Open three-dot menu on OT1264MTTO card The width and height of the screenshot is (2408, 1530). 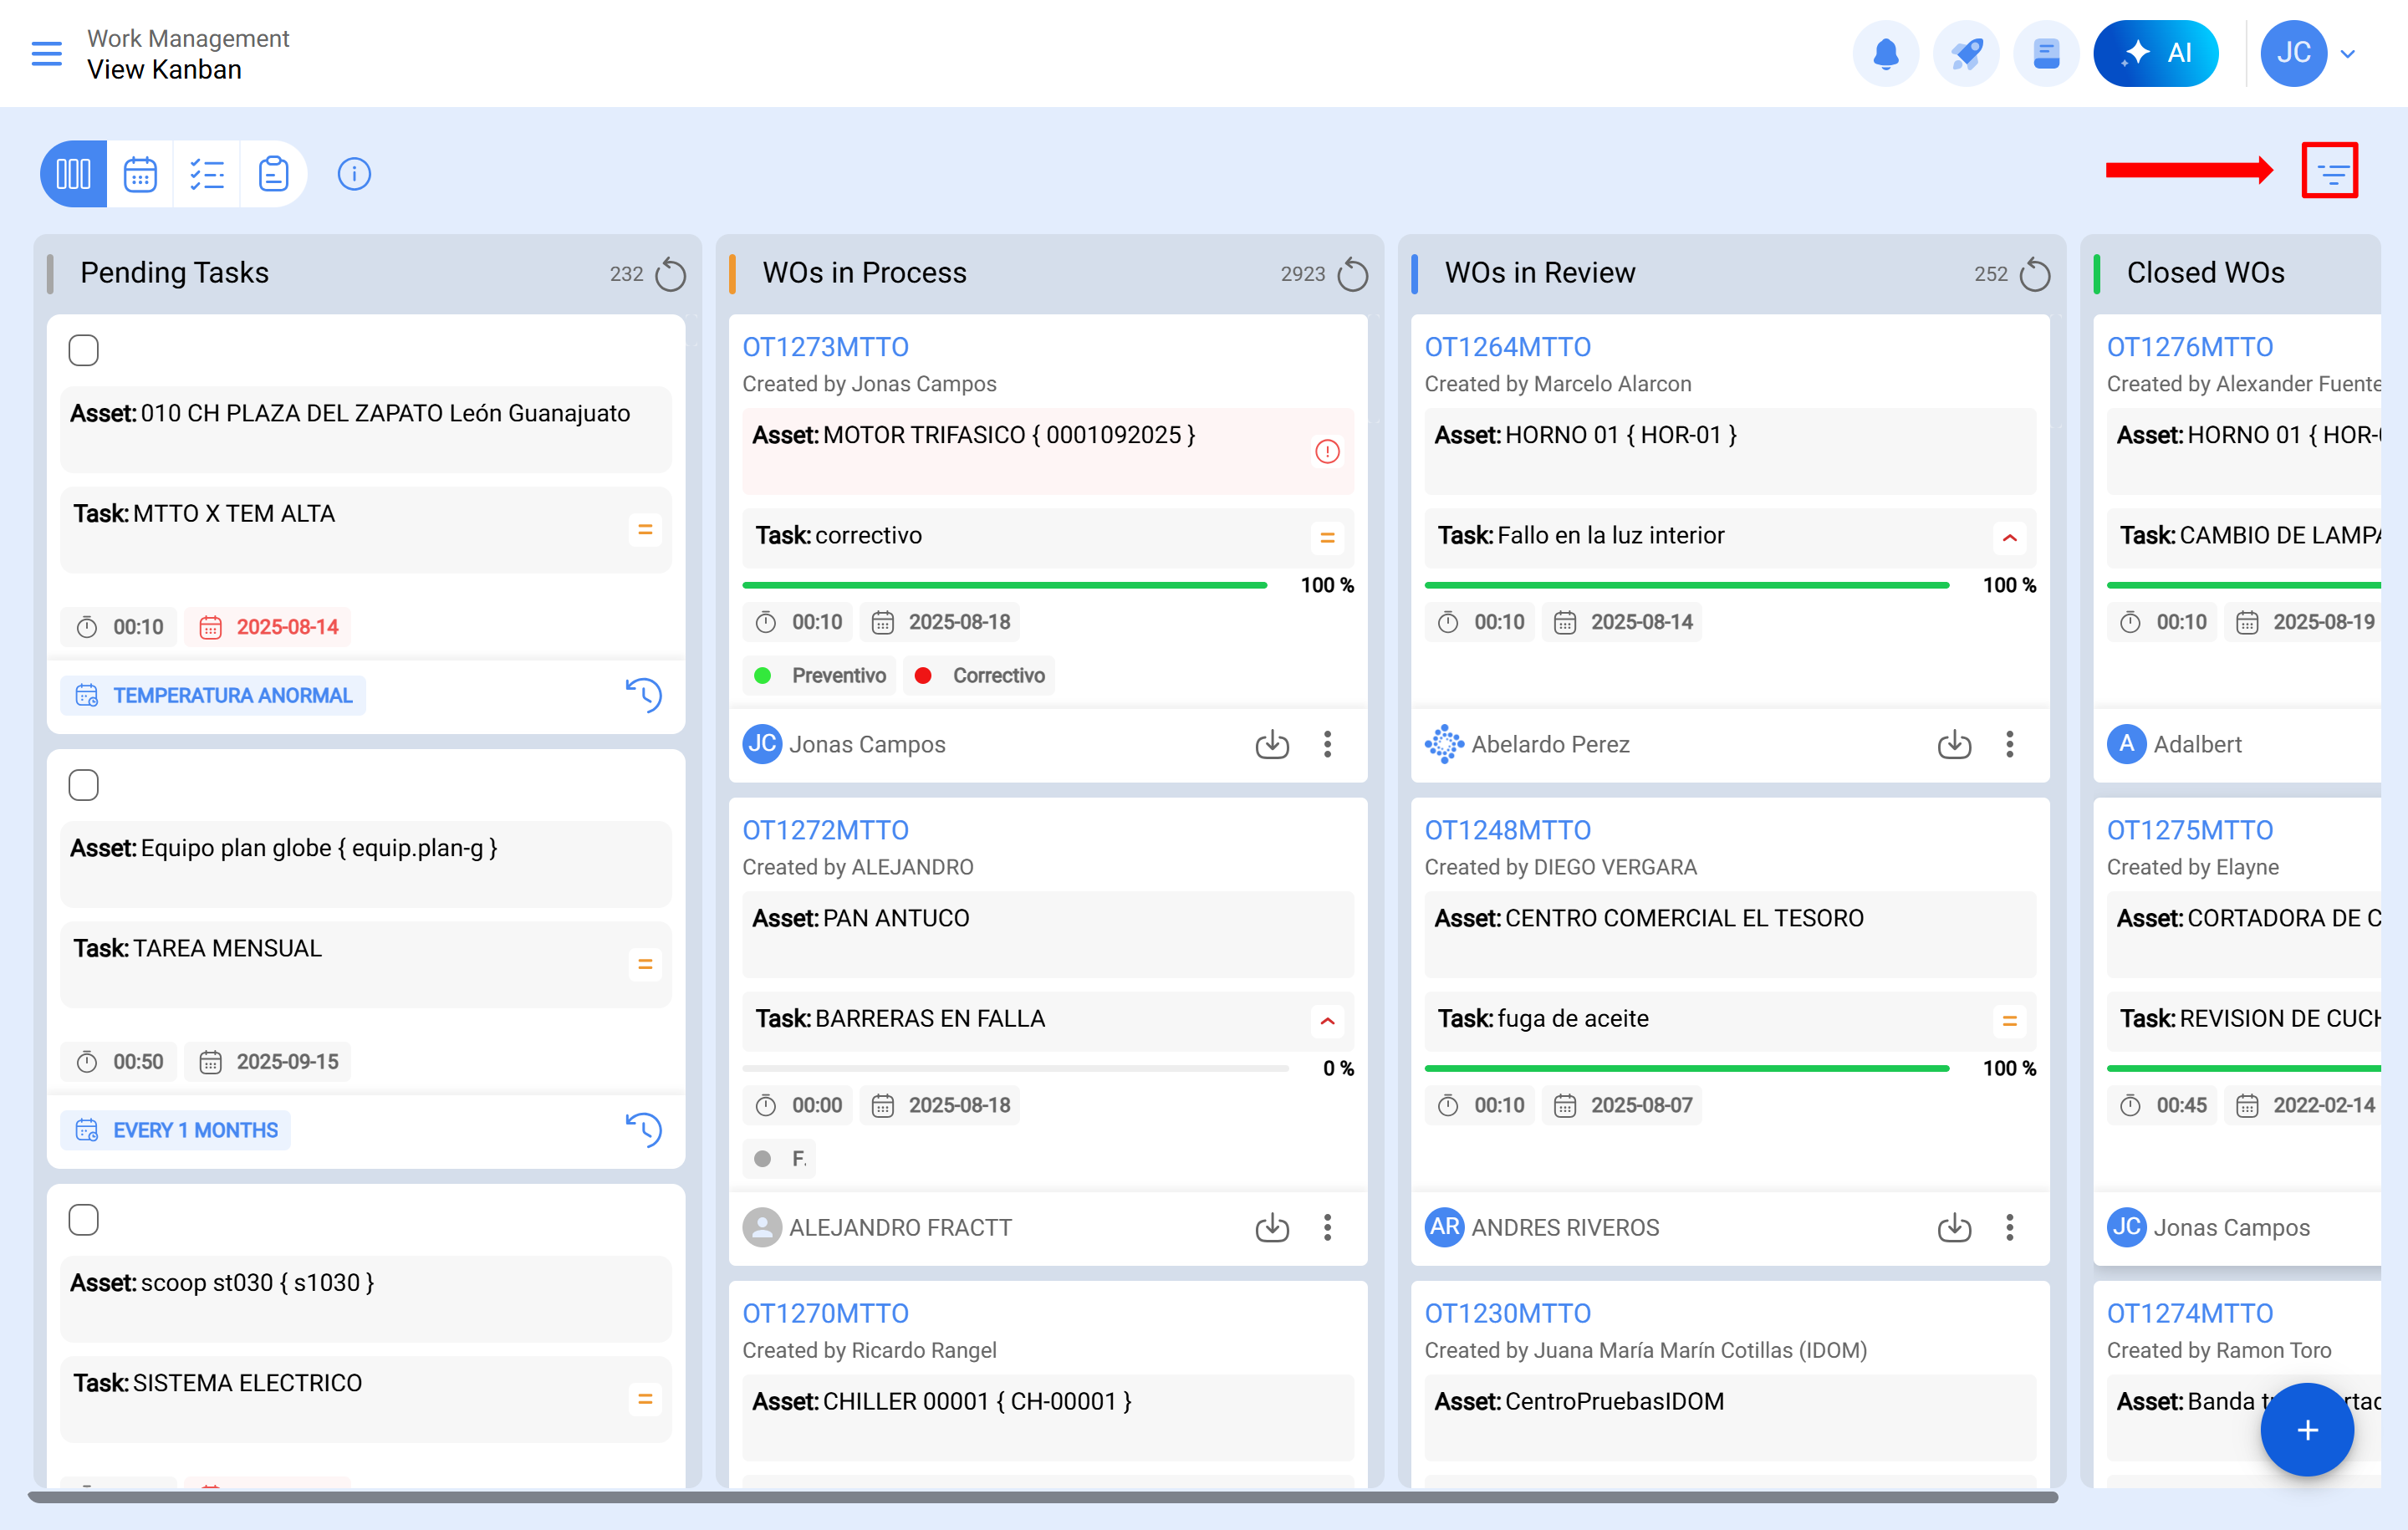click(2009, 744)
